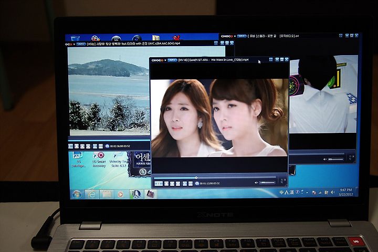Viewport: 378px width, 252px height.
Task: Open LG Intelligent desktop shortcut
Action: point(78,160)
